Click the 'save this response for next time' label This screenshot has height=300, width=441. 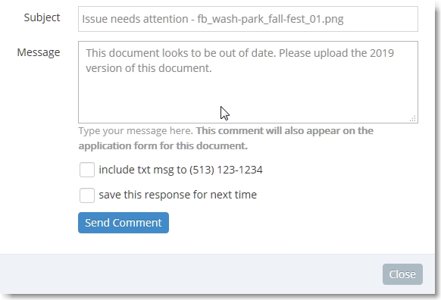pyautogui.click(x=178, y=195)
